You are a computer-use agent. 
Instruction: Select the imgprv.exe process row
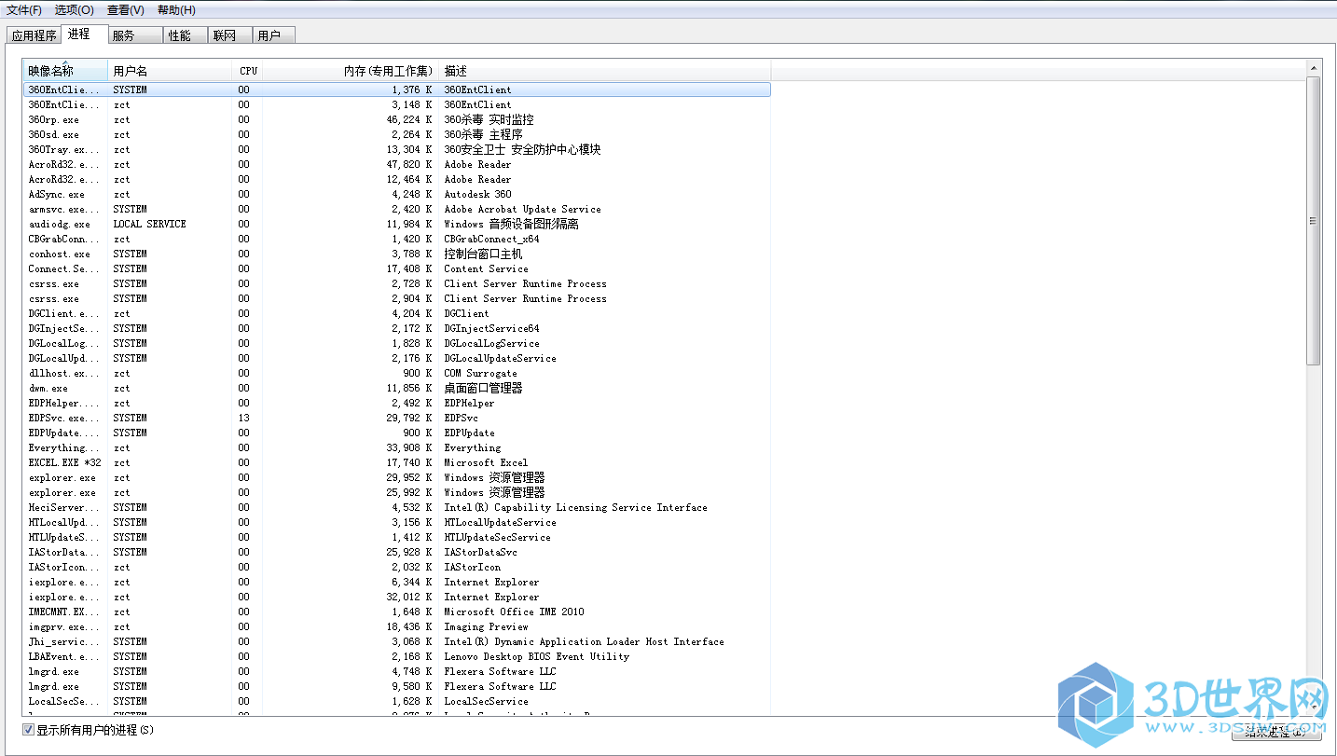(x=397, y=626)
